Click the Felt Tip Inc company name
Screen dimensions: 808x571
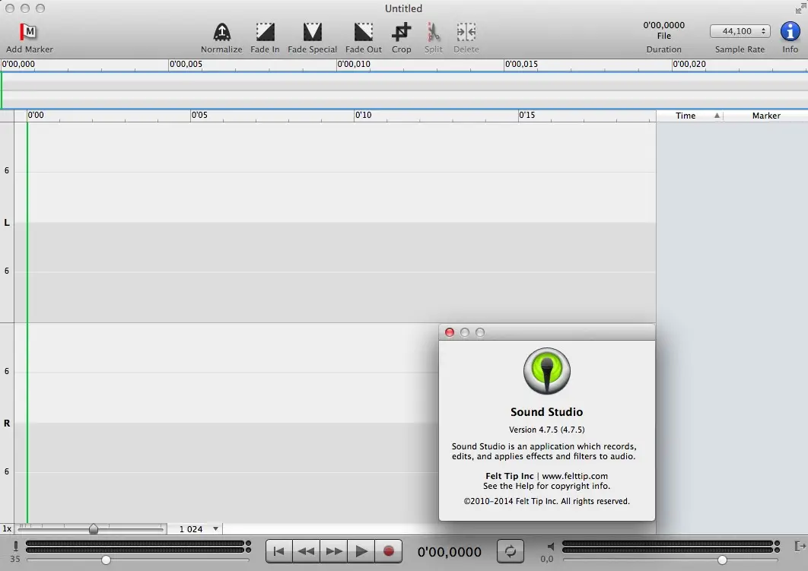click(x=509, y=476)
